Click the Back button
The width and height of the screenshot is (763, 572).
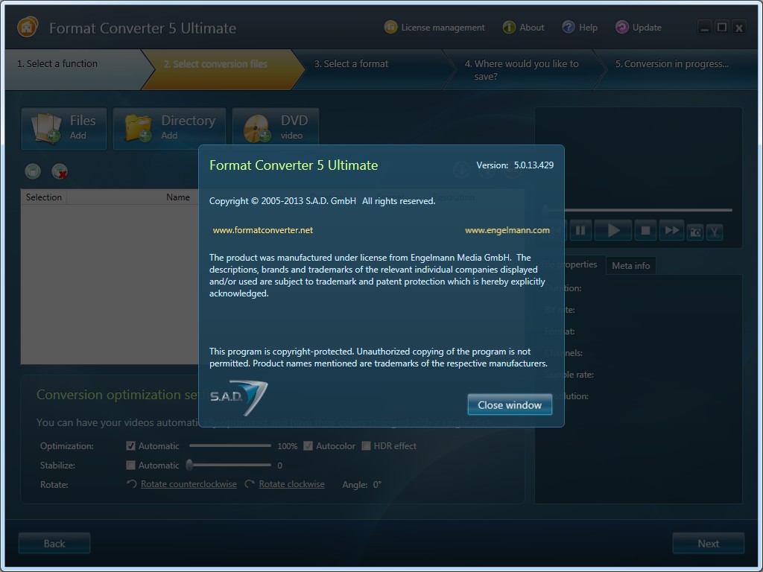coord(54,543)
